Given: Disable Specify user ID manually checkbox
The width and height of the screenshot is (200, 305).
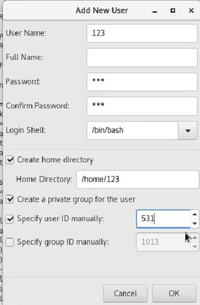Looking at the screenshot, I should [x=9, y=219].
